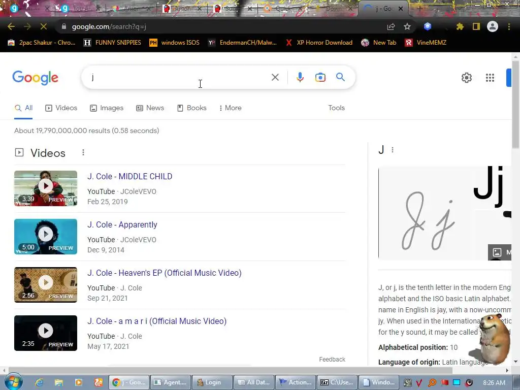Play the Heaven's EP video thumbnail
Image resolution: width=520 pixels, height=390 pixels.
(46, 285)
